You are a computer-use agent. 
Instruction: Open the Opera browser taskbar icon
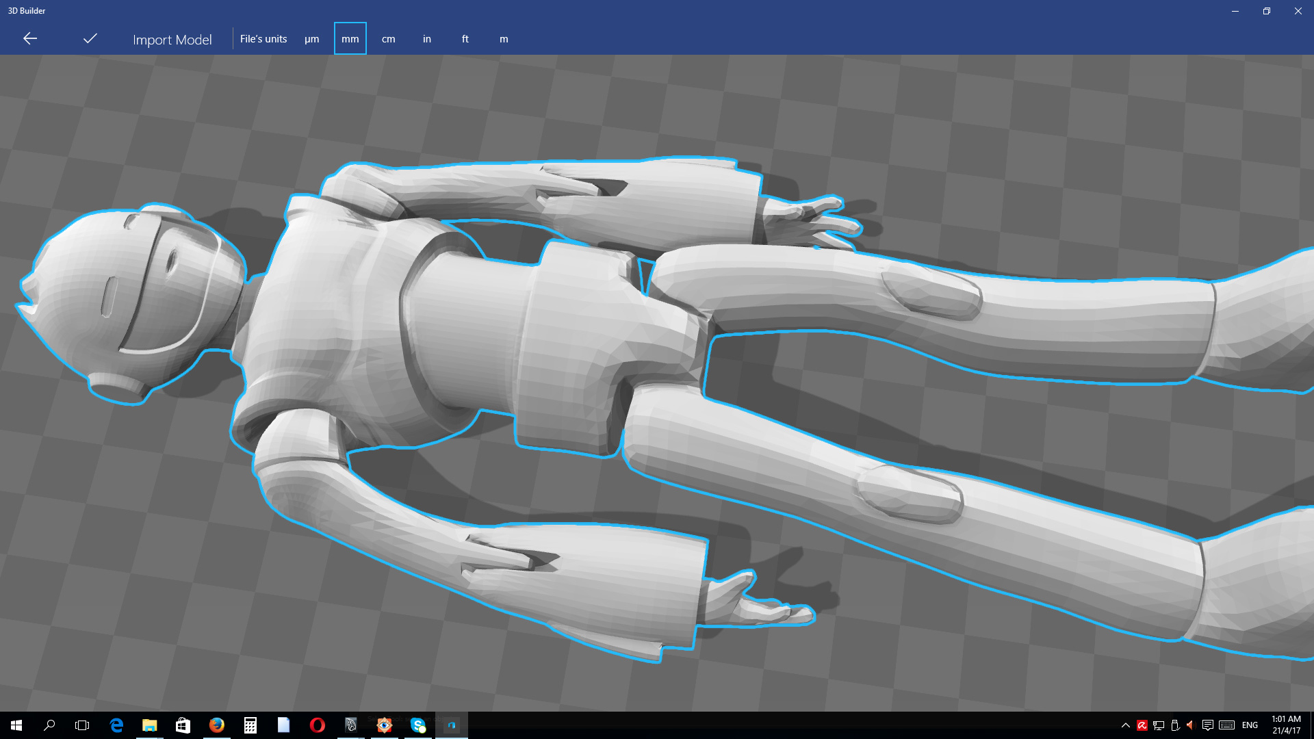[317, 725]
